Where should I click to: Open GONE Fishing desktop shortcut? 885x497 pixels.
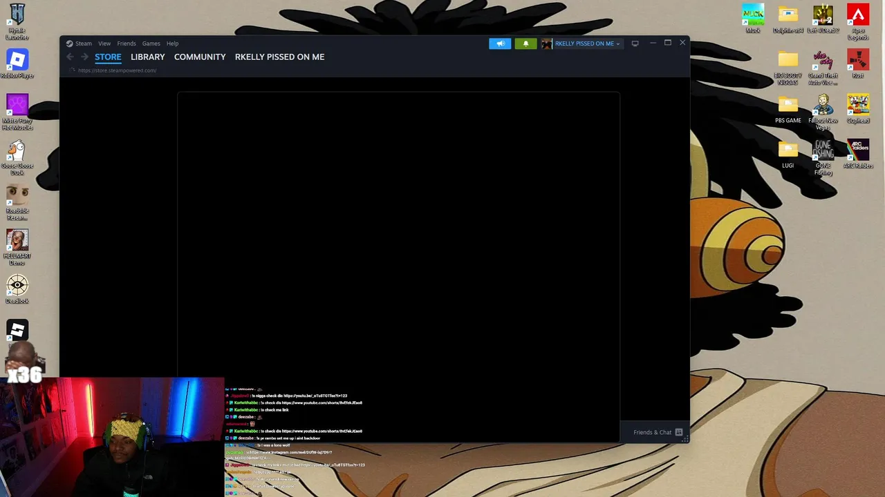point(823,157)
